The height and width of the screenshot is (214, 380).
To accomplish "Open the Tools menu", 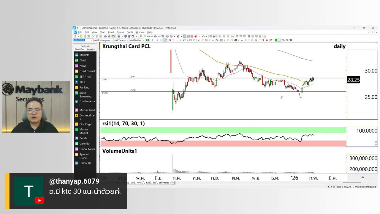I will coord(130,32).
